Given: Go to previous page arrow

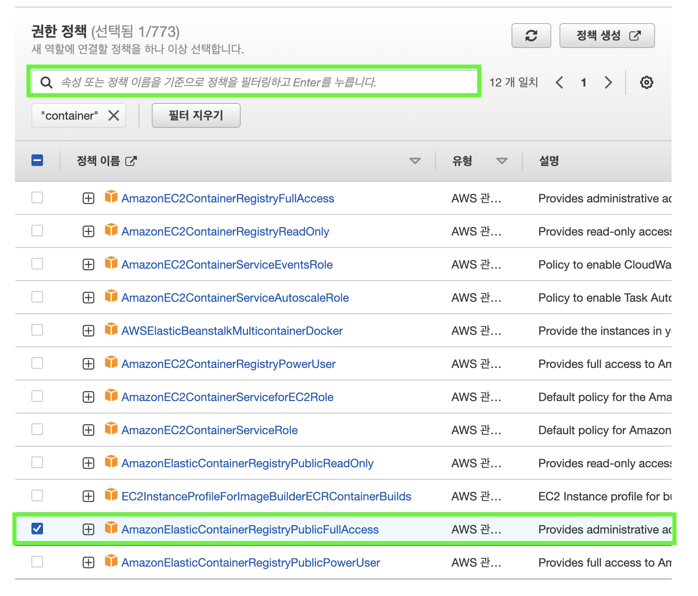Looking at the screenshot, I should [559, 82].
